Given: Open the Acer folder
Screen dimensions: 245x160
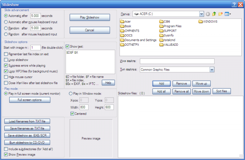Looking at the screenshot, I should pyautogui.click(x=125, y=22).
